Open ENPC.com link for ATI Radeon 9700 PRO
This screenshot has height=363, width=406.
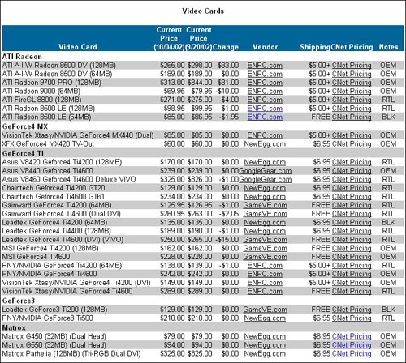pyautogui.click(x=265, y=83)
